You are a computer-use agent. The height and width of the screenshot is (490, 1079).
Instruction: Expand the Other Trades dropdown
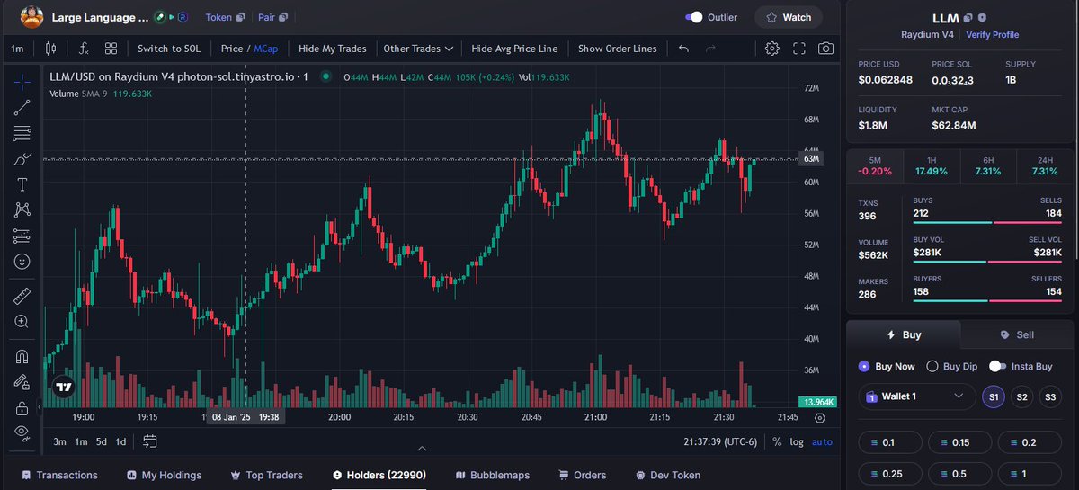418,49
